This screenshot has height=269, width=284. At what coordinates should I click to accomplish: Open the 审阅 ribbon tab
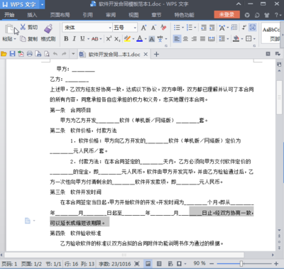[111, 15]
